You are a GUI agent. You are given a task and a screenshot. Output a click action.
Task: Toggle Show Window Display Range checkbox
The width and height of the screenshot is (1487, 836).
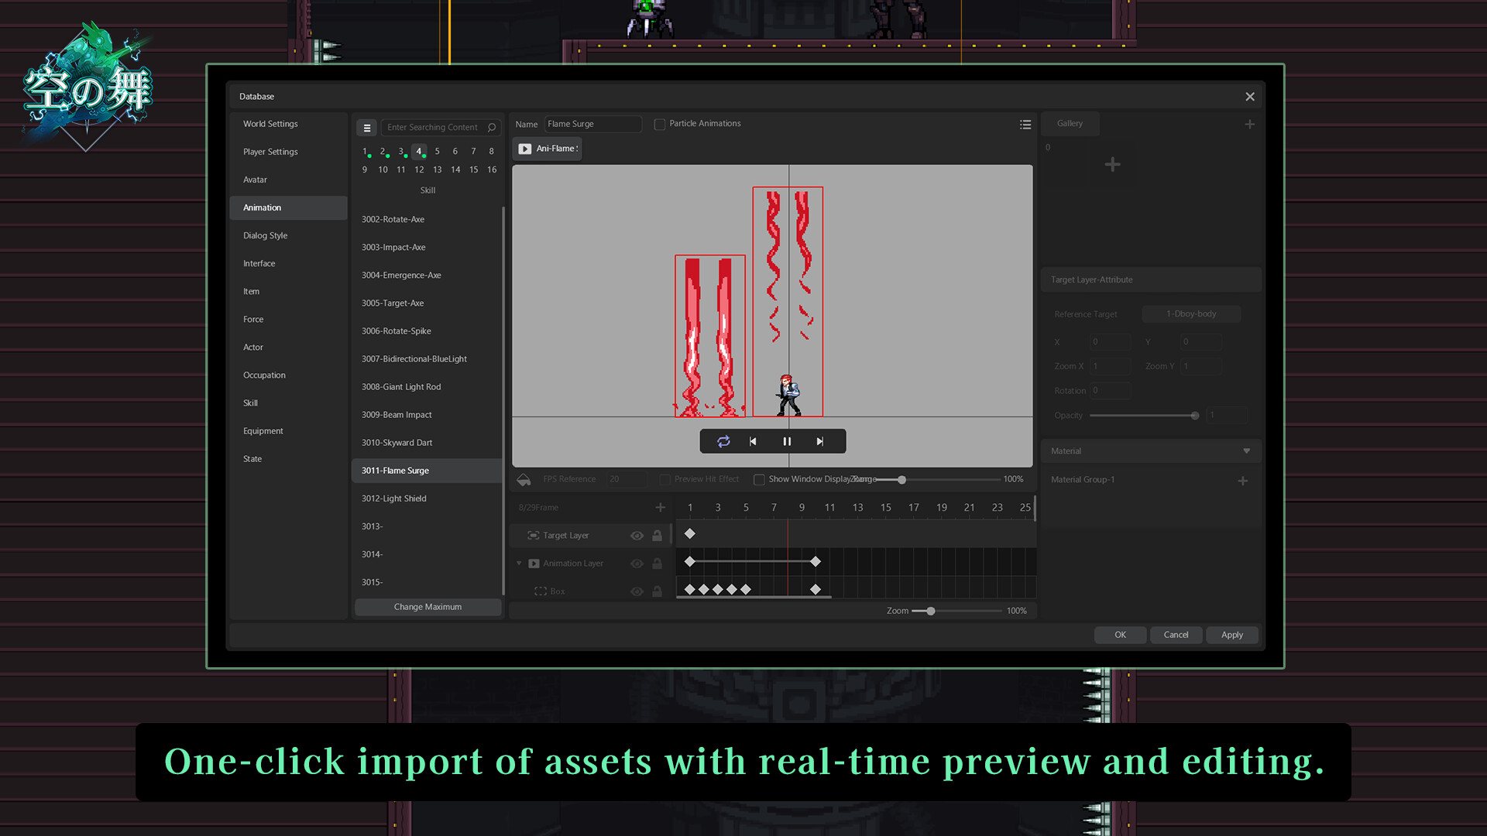(759, 480)
